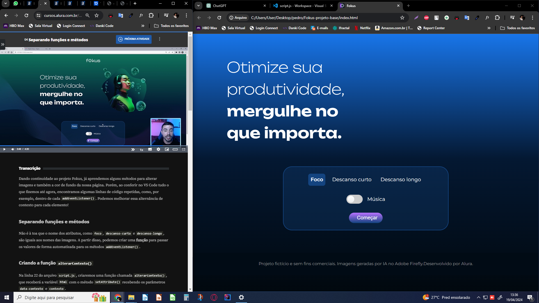
Task: Click Windows taskbar search box
Action: [x=61, y=297]
